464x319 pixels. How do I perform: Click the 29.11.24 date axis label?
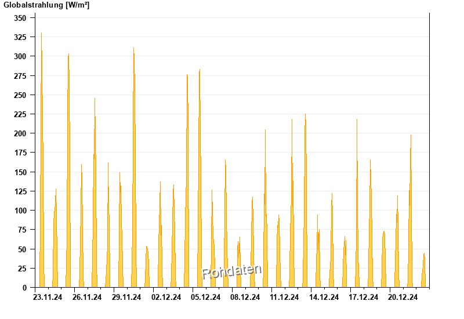(126, 297)
